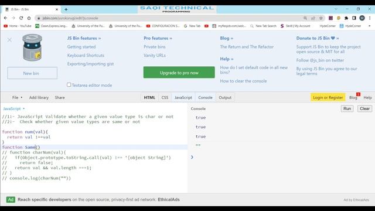Open How to clear the console link
Image resolution: width=375 pixels, height=211 pixels.
tap(243, 81)
